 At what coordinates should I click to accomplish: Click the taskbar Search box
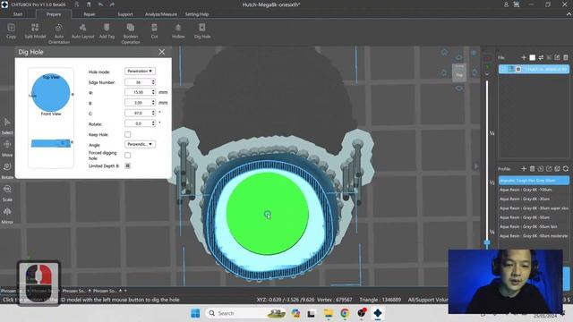(x=246, y=313)
